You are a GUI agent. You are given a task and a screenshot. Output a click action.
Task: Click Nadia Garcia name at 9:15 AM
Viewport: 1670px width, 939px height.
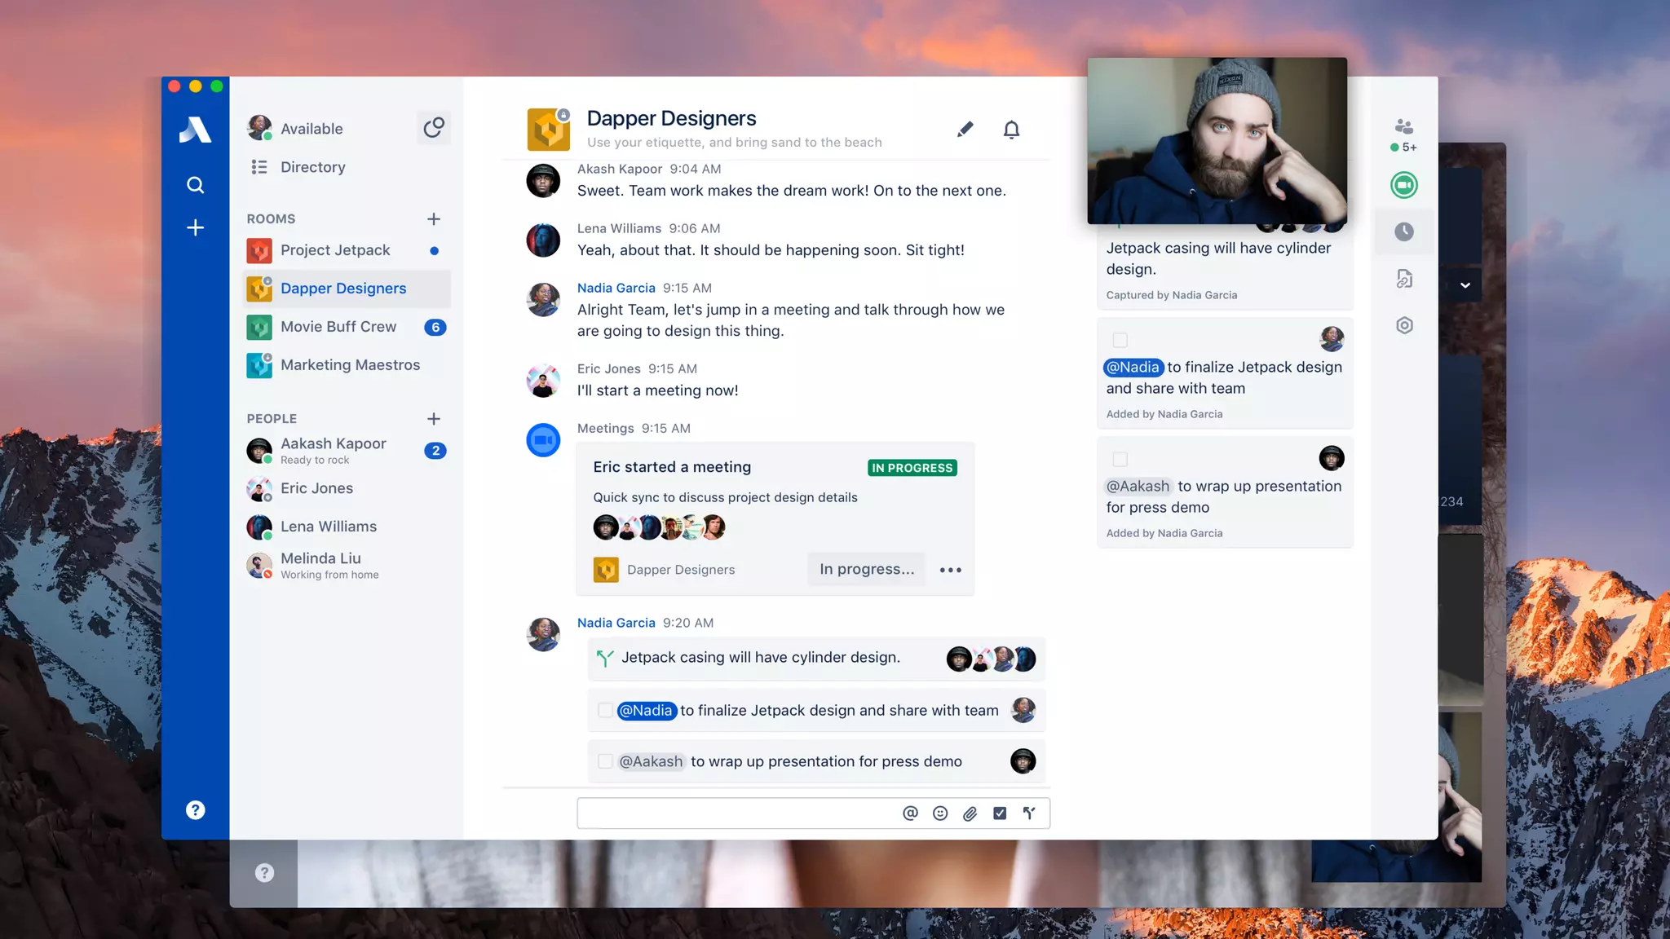tap(616, 288)
